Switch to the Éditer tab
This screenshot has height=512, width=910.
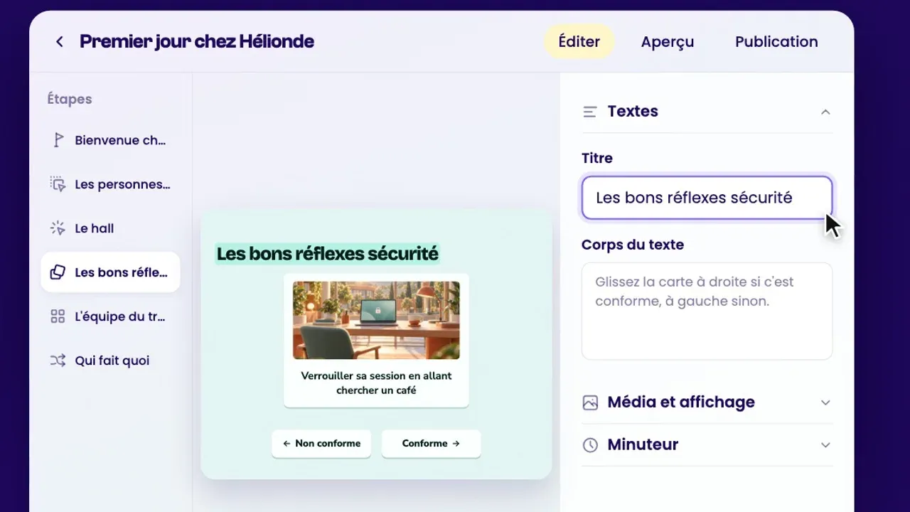click(x=579, y=42)
